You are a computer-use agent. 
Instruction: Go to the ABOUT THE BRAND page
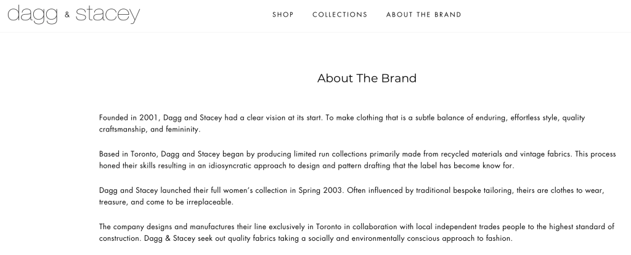click(x=423, y=15)
